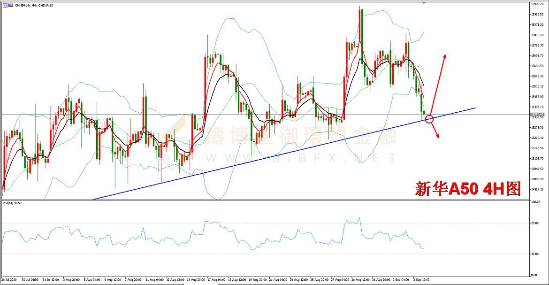Select the red circle marker on trendline
Image resolution: width=549 pixels, height=285 pixels.
429,119
